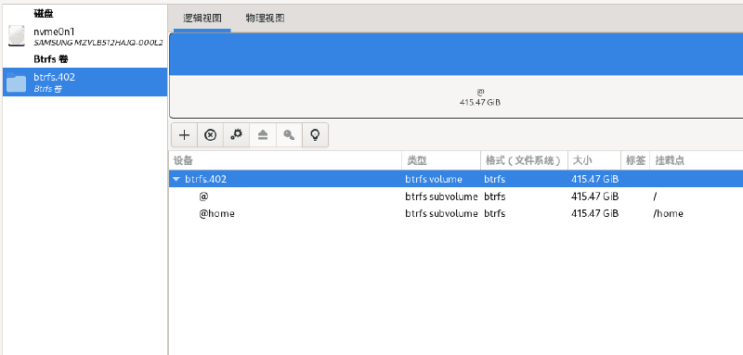Select the btrfs.402 folder icon in sidebar
Image resolution: width=743 pixels, height=355 pixels.
pos(16,83)
